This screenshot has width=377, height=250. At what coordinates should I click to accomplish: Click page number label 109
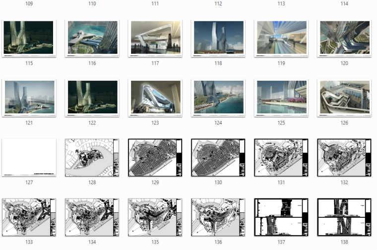click(x=29, y=3)
